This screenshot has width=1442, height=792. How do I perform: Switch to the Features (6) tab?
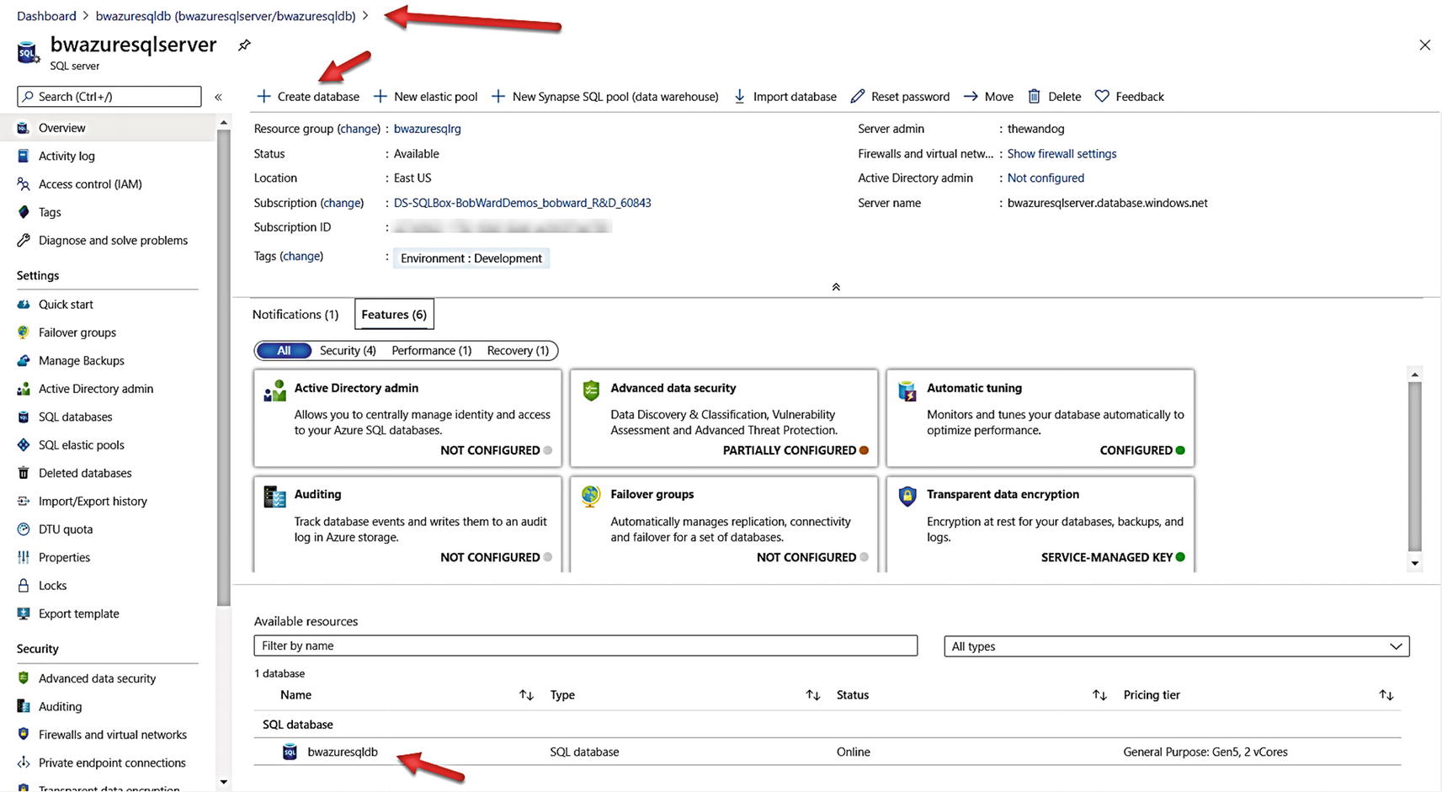(394, 314)
